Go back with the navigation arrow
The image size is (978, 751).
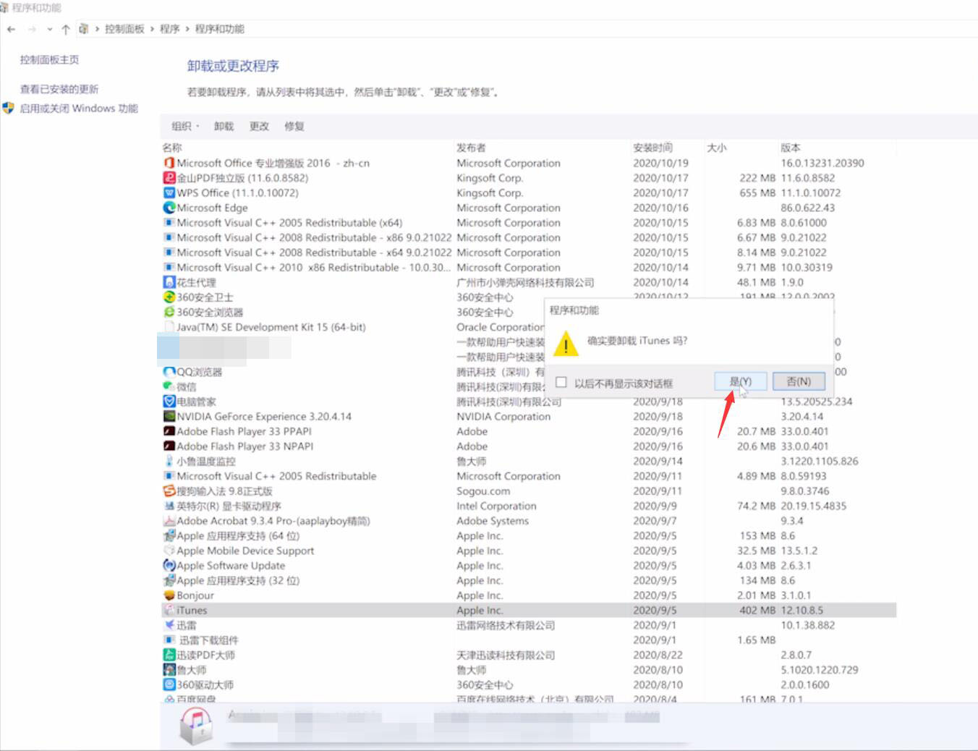[11, 29]
